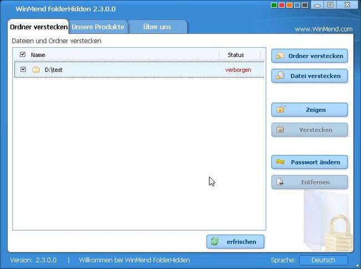
Task: Click the key icon on Passwort ändern
Action: click(x=280, y=162)
